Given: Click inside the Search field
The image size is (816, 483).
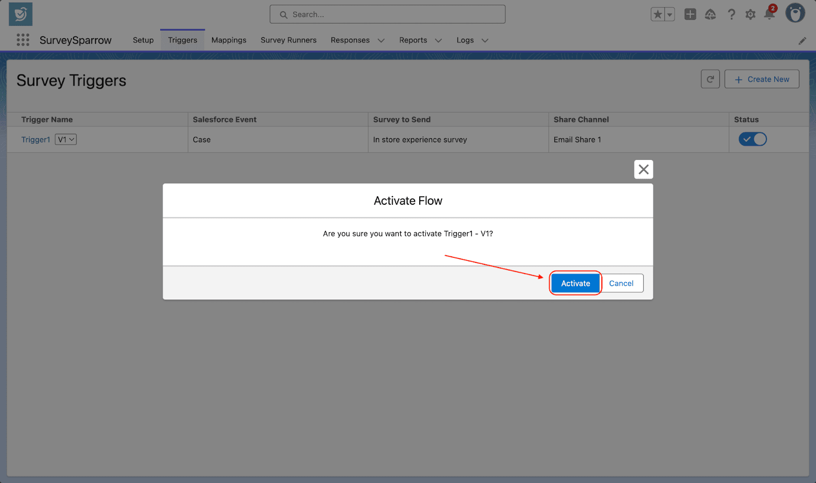Looking at the screenshot, I should tap(388, 14).
